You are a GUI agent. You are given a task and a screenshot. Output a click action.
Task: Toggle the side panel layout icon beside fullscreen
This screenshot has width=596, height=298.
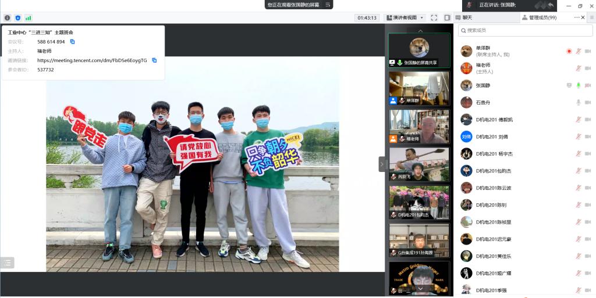tap(447, 18)
